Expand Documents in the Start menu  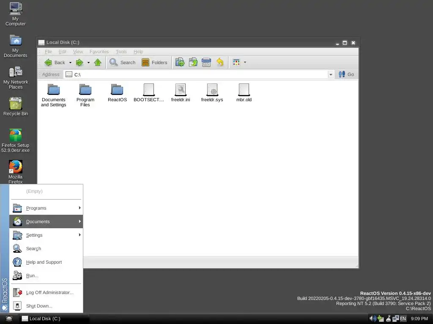(46, 221)
